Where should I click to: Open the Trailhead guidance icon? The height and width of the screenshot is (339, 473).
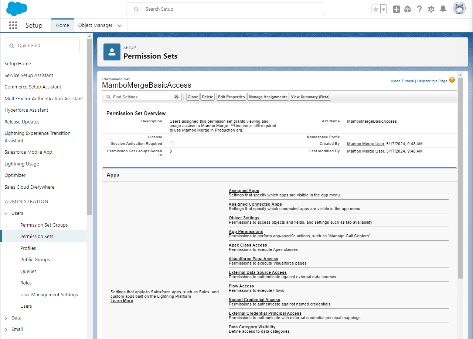click(x=408, y=9)
